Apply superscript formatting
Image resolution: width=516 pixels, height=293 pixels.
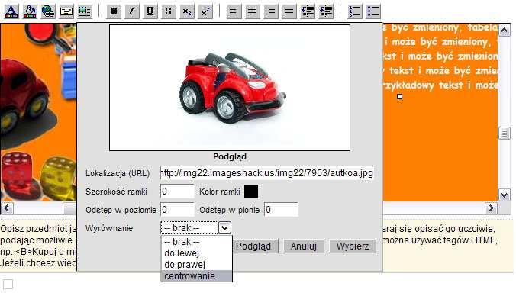(x=205, y=11)
